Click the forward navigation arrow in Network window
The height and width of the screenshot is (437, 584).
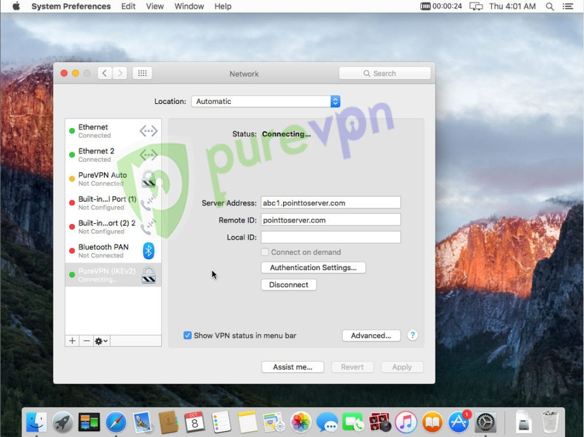(x=120, y=74)
